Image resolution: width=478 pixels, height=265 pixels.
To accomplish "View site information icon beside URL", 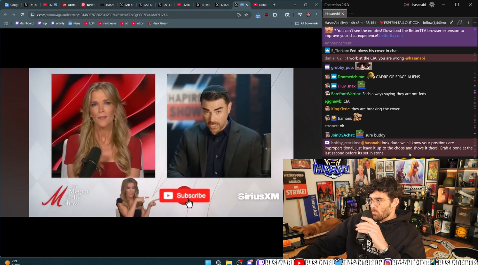I will click(x=32, y=15).
